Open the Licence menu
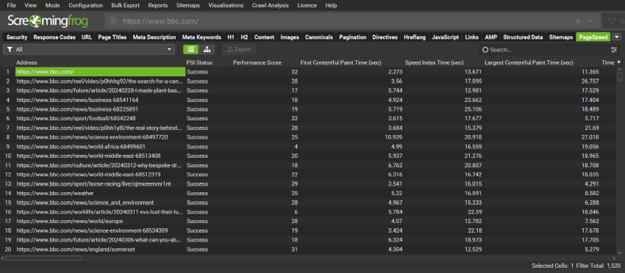The image size is (625, 273). click(x=307, y=6)
